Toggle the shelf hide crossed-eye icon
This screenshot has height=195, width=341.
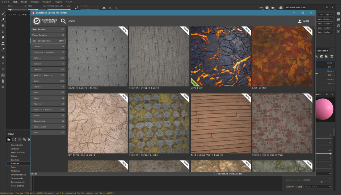coord(24,139)
